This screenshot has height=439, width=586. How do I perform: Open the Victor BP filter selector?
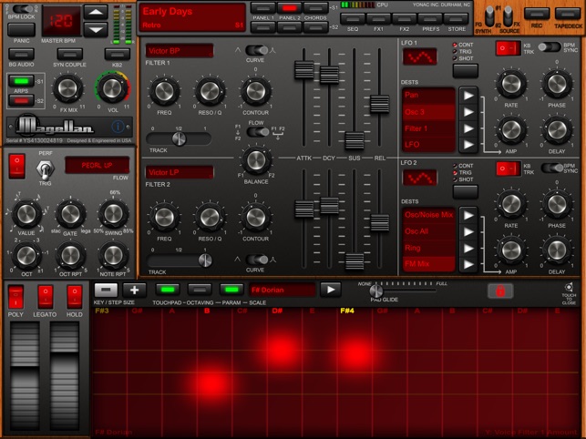point(180,51)
